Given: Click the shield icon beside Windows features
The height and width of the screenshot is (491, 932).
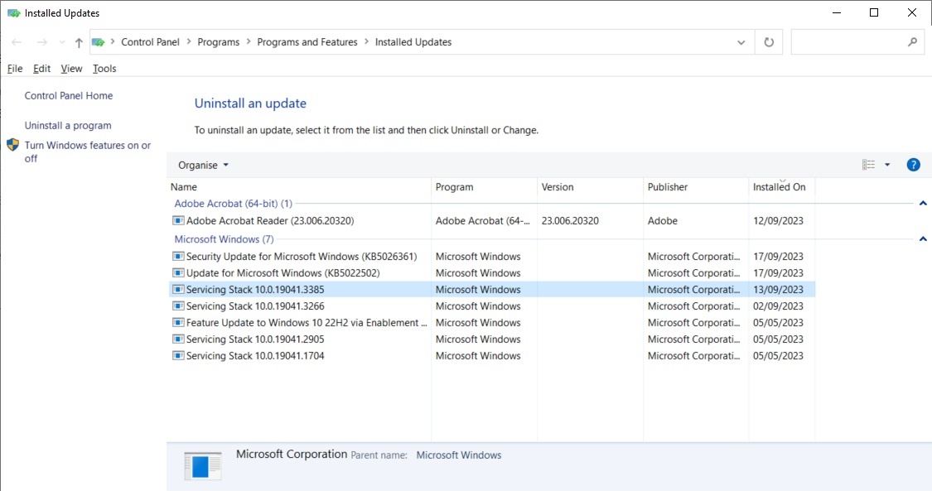Looking at the screenshot, I should pos(12,145).
